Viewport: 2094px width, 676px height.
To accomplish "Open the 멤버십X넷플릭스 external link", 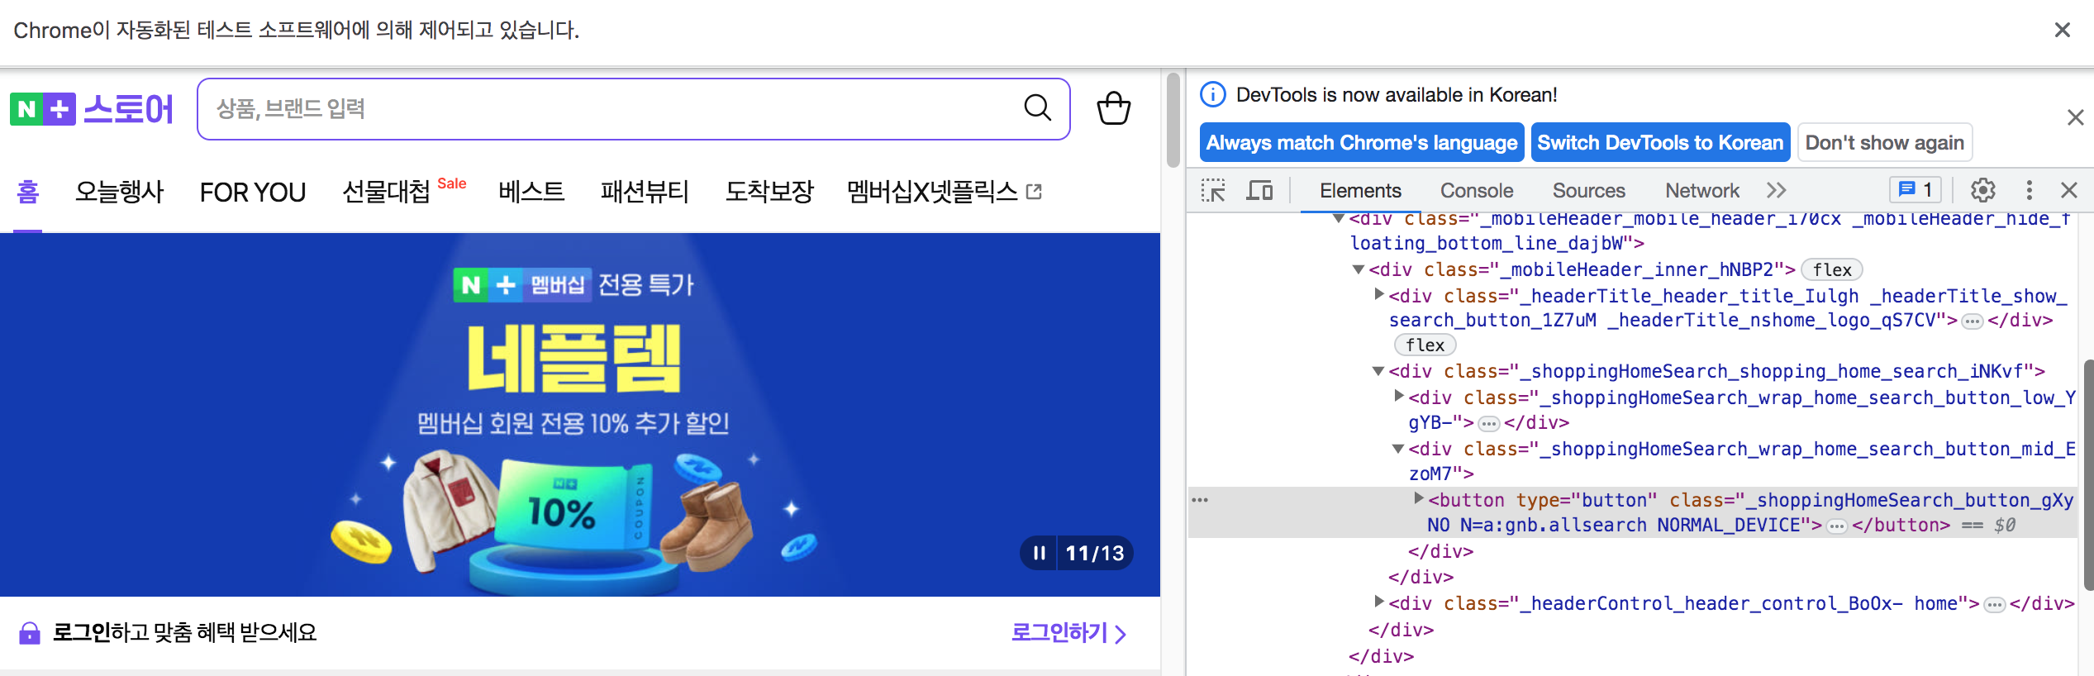I will 945,192.
